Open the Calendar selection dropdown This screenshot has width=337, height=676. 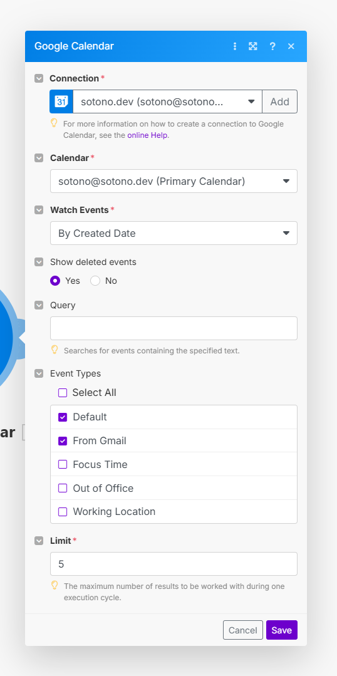(174, 181)
